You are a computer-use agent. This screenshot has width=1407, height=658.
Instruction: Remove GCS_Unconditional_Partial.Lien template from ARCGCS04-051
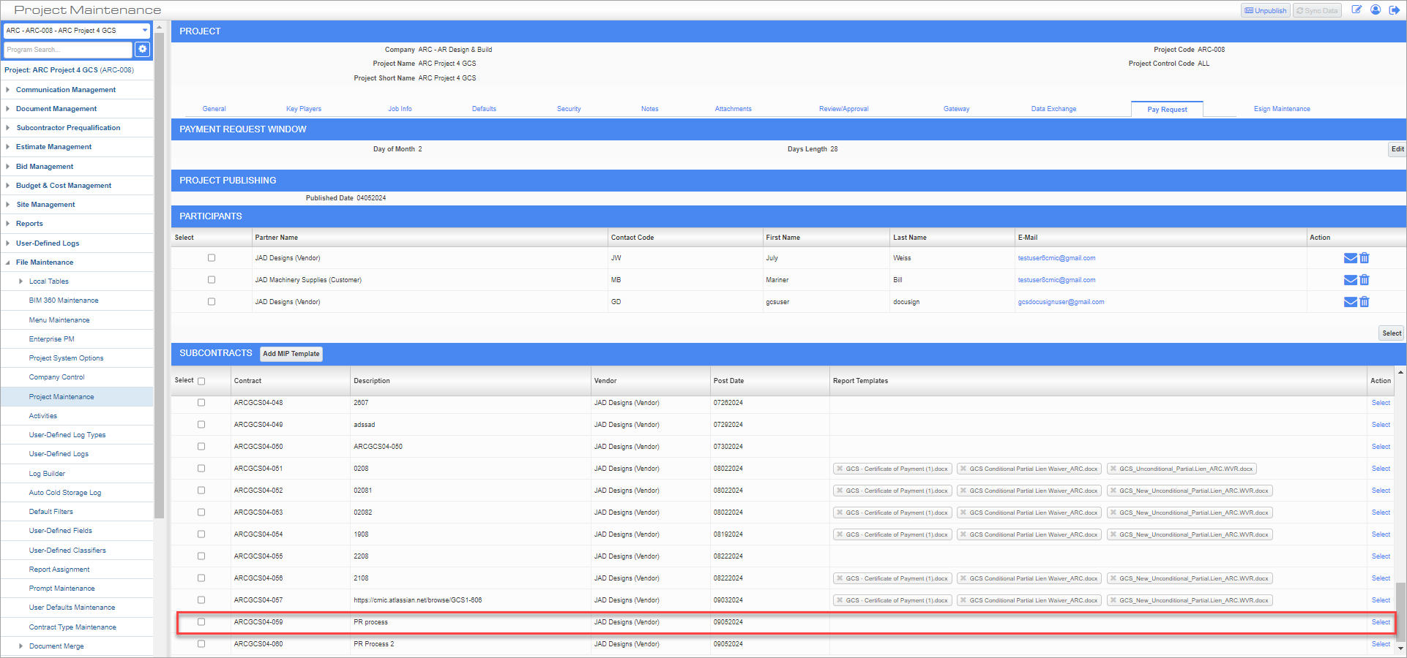[1113, 469]
